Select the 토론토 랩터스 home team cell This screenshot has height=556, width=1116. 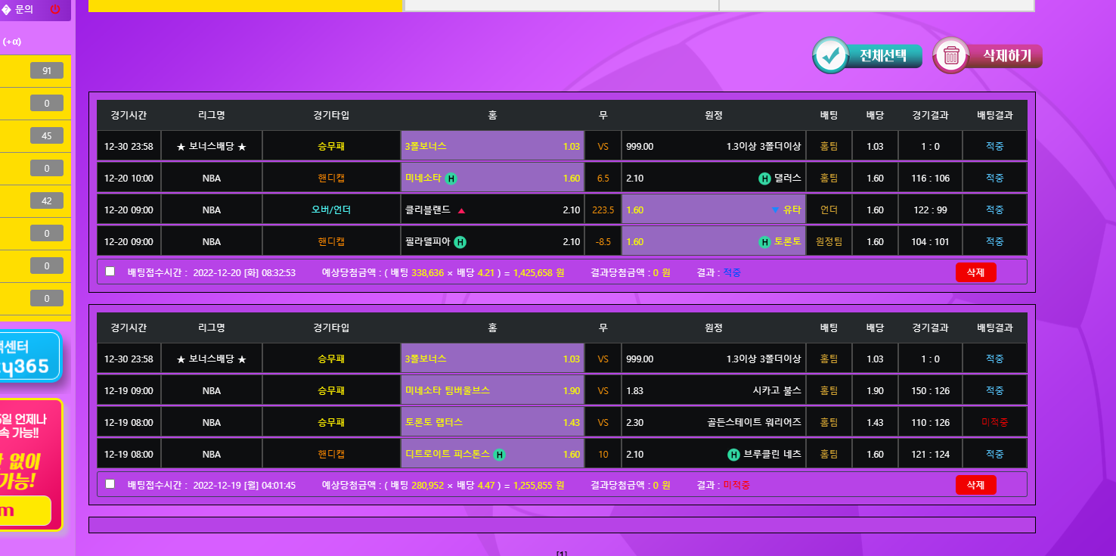coord(492,423)
